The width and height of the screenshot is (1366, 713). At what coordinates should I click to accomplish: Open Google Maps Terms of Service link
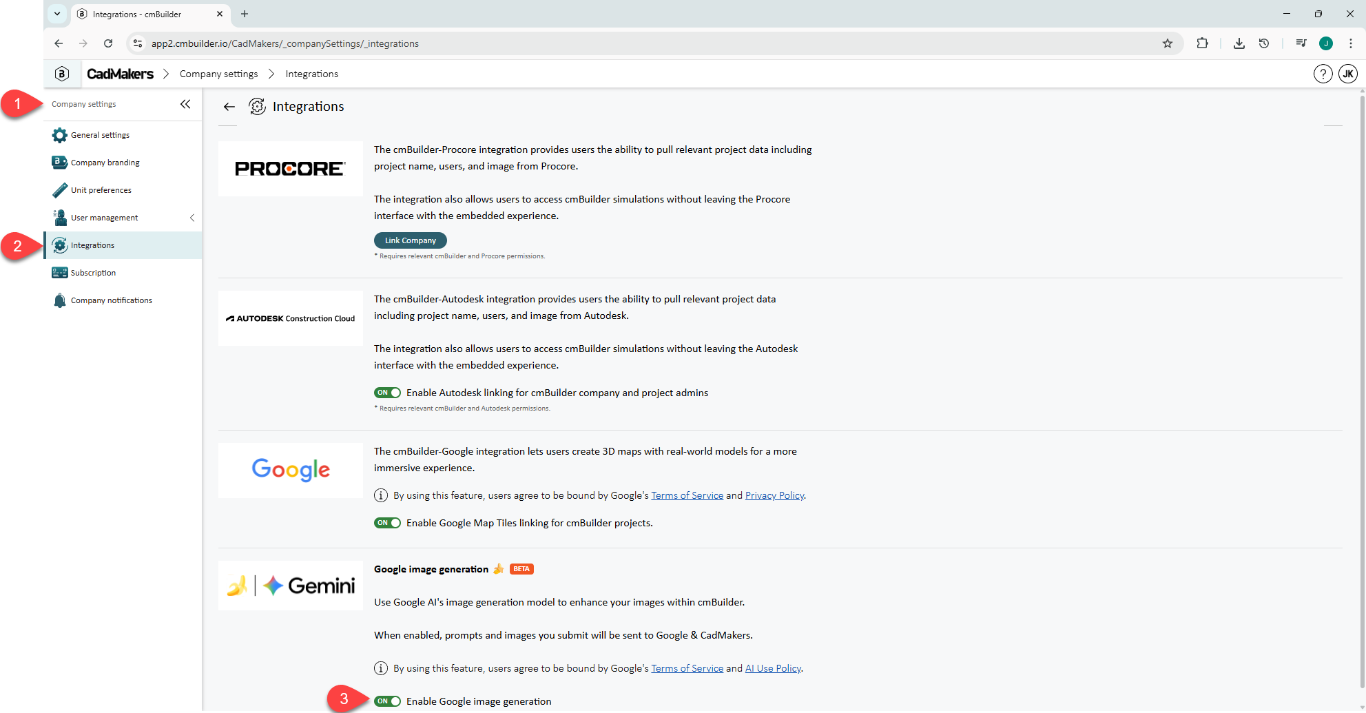click(x=687, y=495)
